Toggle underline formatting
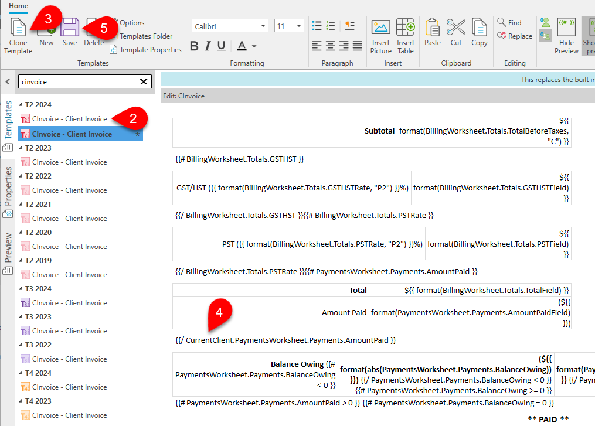The width and height of the screenshot is (595, 426). (221, 46)
